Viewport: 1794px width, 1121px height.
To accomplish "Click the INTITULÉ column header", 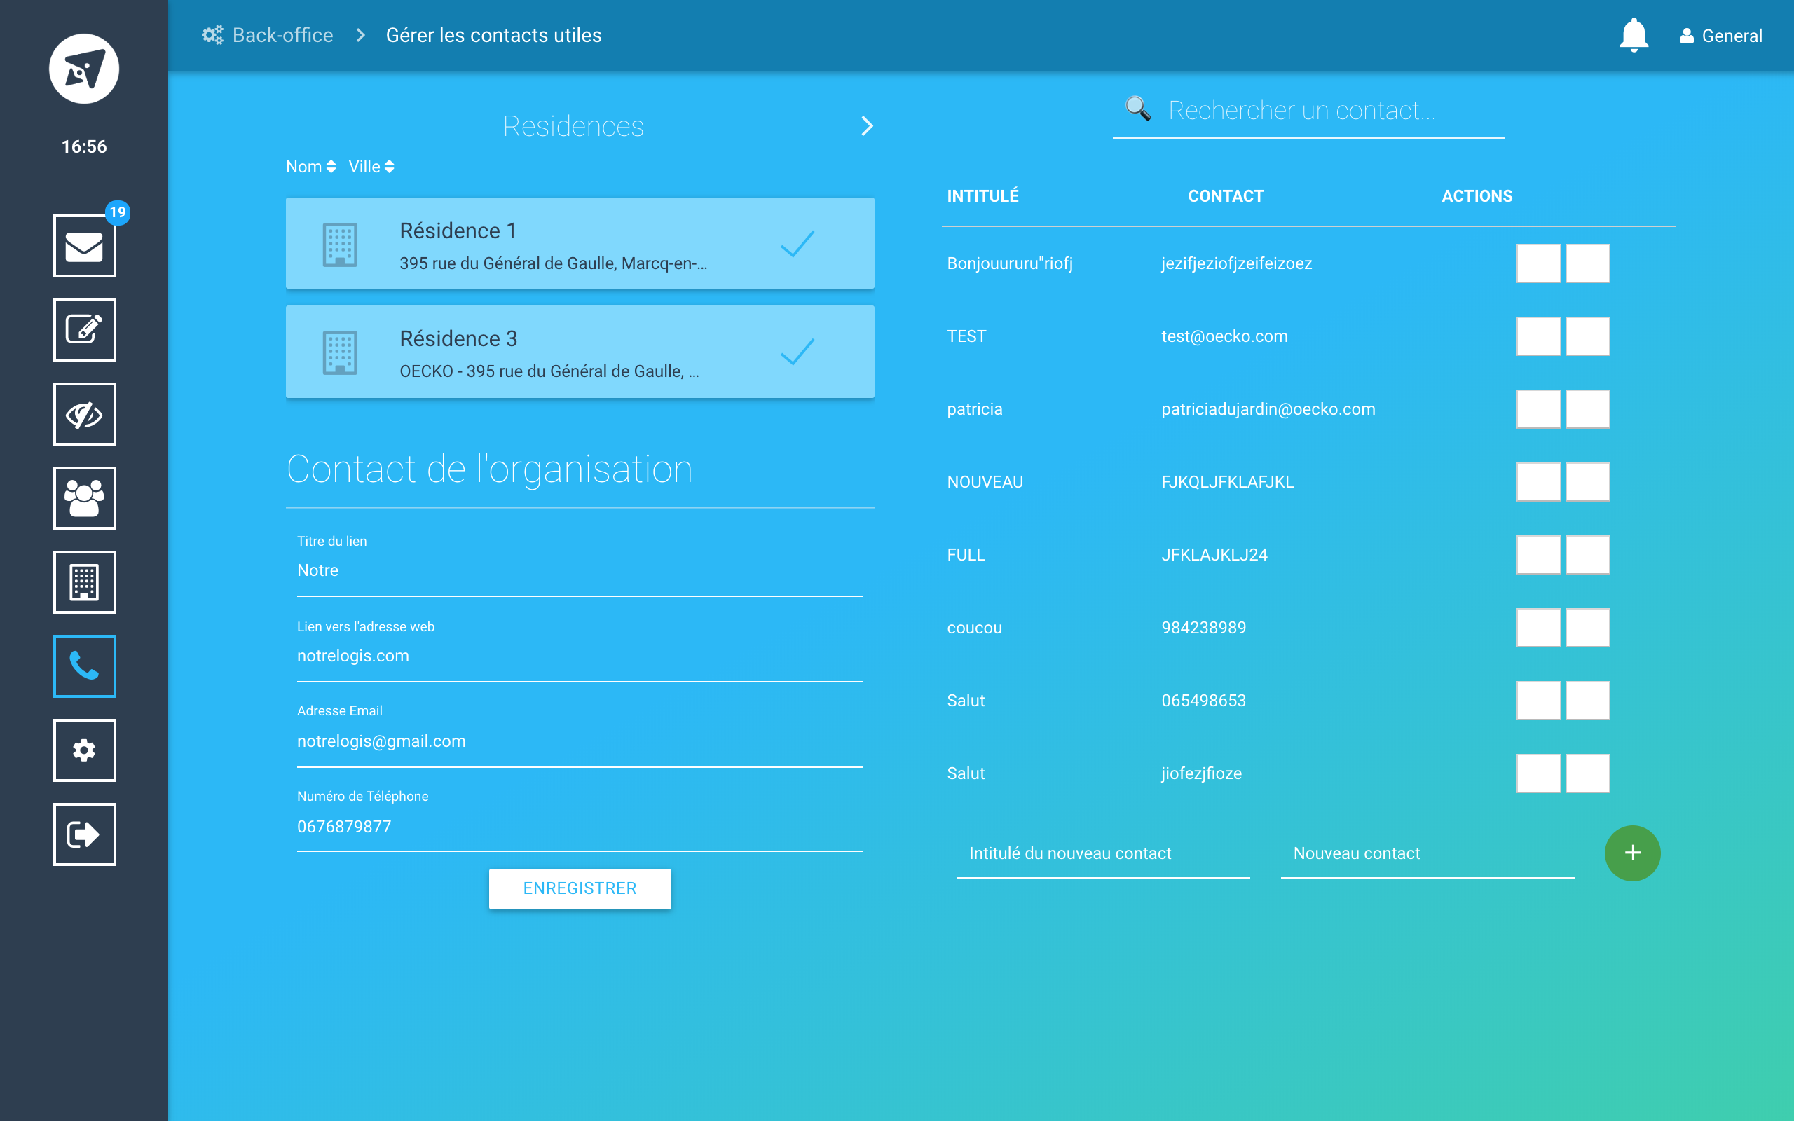I will [983, 195].
